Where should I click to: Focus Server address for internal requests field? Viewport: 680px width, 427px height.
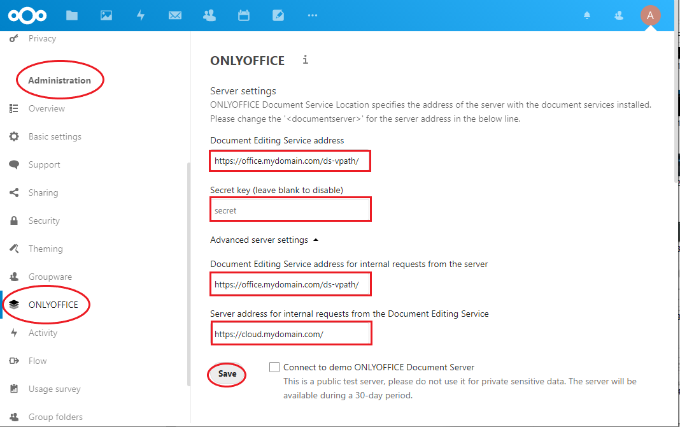(291, 334)
